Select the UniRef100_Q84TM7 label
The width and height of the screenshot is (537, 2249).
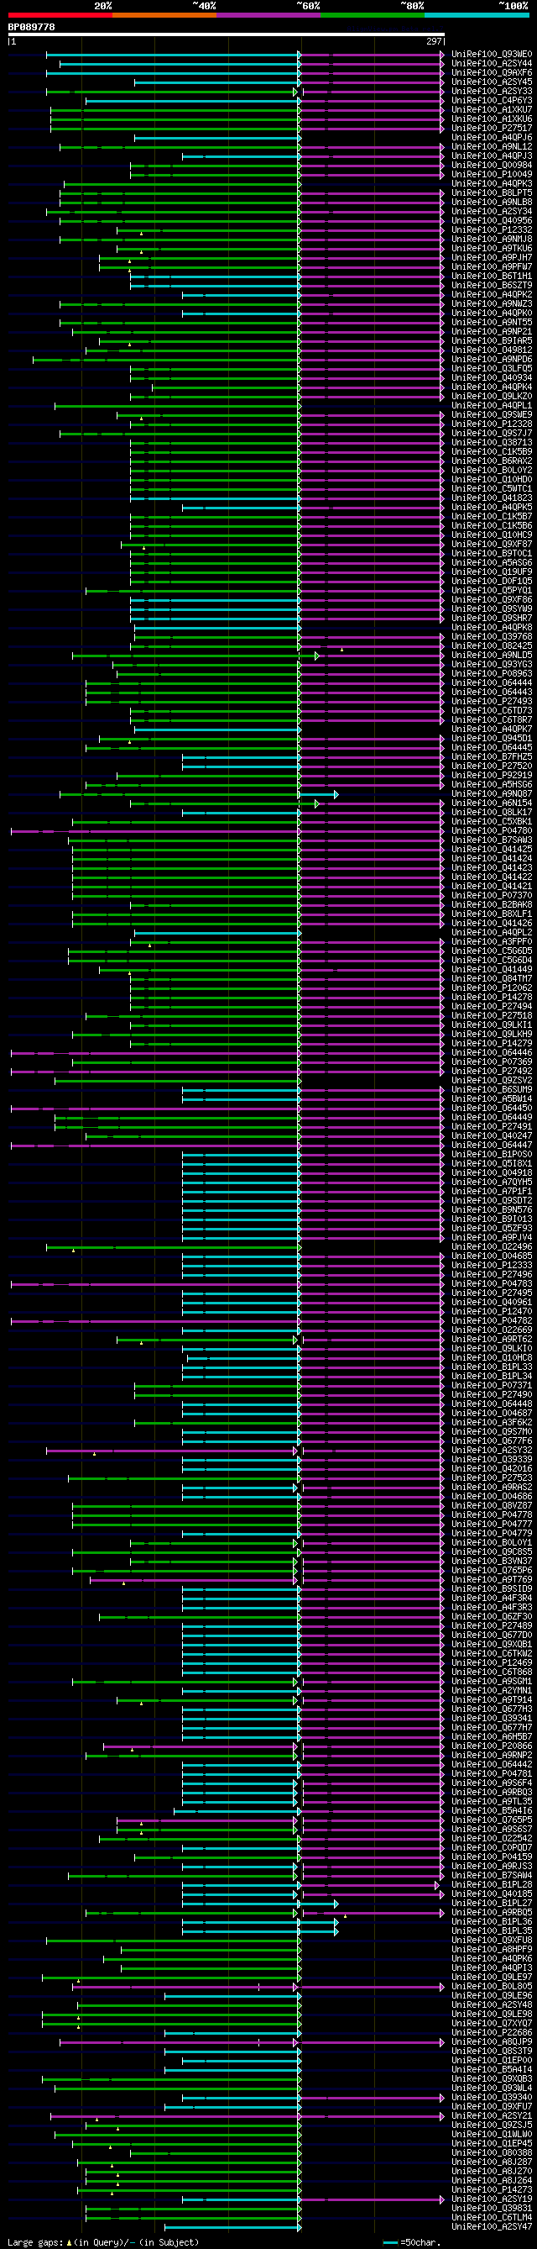point(492,980)
